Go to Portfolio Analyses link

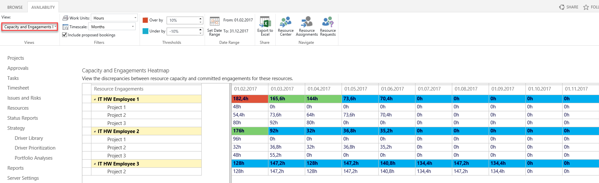tap(34, 158)
